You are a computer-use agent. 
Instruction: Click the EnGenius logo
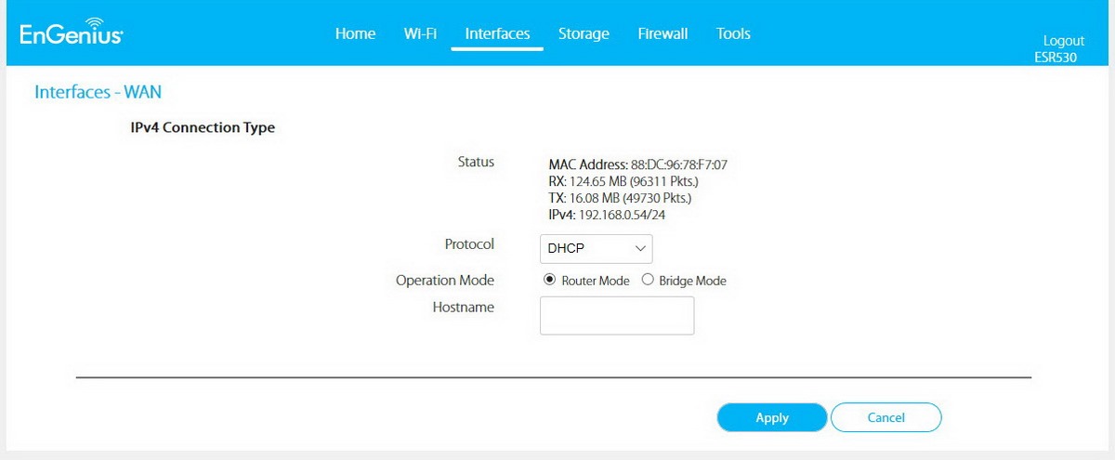[x=72, y=34]
